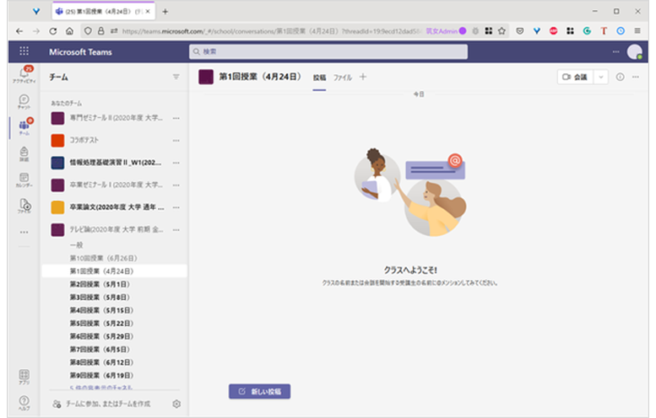This screenshot has height=418, width=656.
Task: Select channel 第10回授業（6月26日）
Action: (103, 258)
